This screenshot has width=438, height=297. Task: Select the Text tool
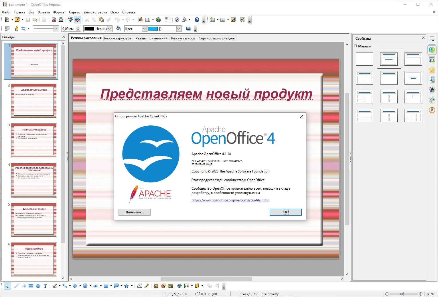(x=45, y=286)
